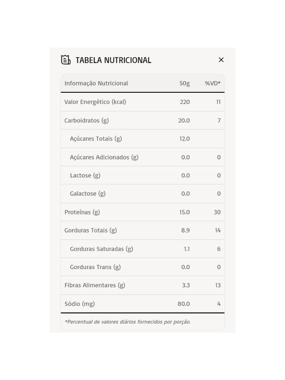Select the Valor Energético (kcal) row
This screenshot has height=380, width=285.
click(142, 102)
